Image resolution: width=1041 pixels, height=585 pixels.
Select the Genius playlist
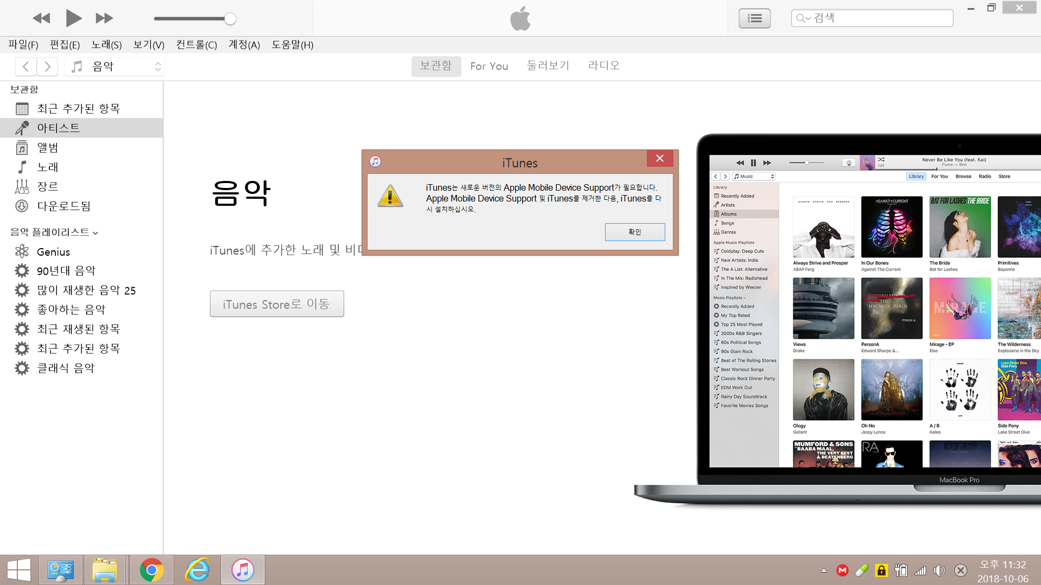[53, 252]
